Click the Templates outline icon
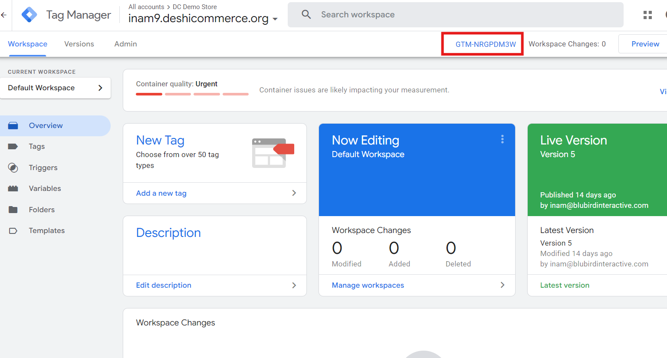 point(13,231)
